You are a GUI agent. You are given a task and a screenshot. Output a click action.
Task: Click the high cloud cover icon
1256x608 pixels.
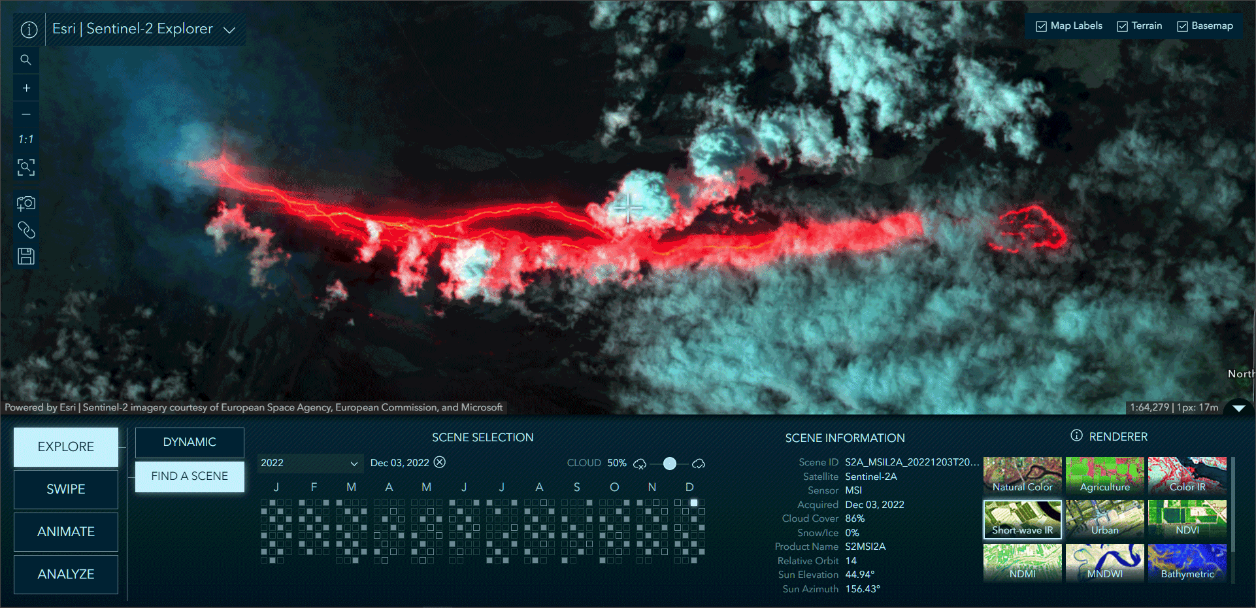point(699,464)
